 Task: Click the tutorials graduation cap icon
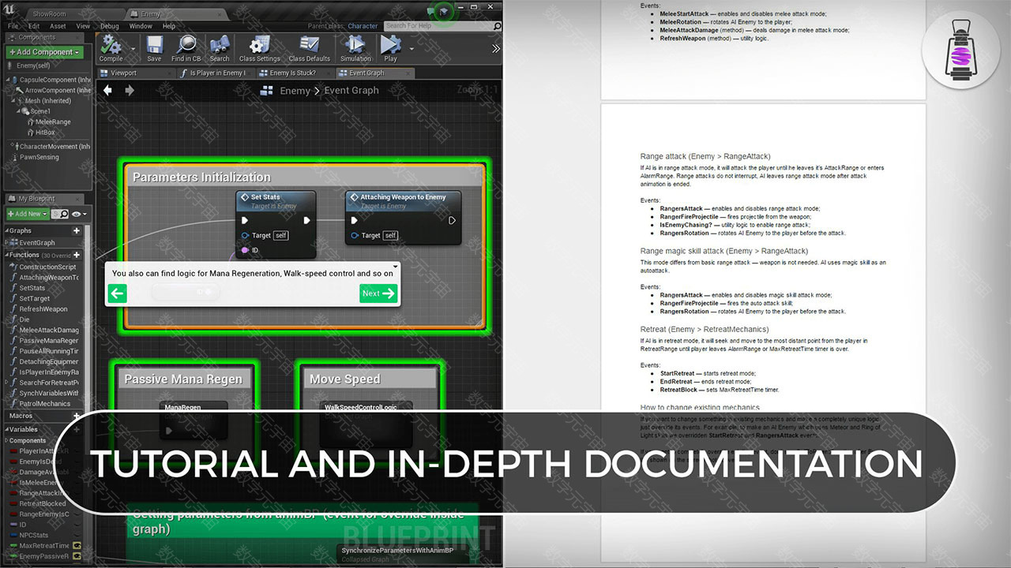pyautogui.click(x=445, y=11)
